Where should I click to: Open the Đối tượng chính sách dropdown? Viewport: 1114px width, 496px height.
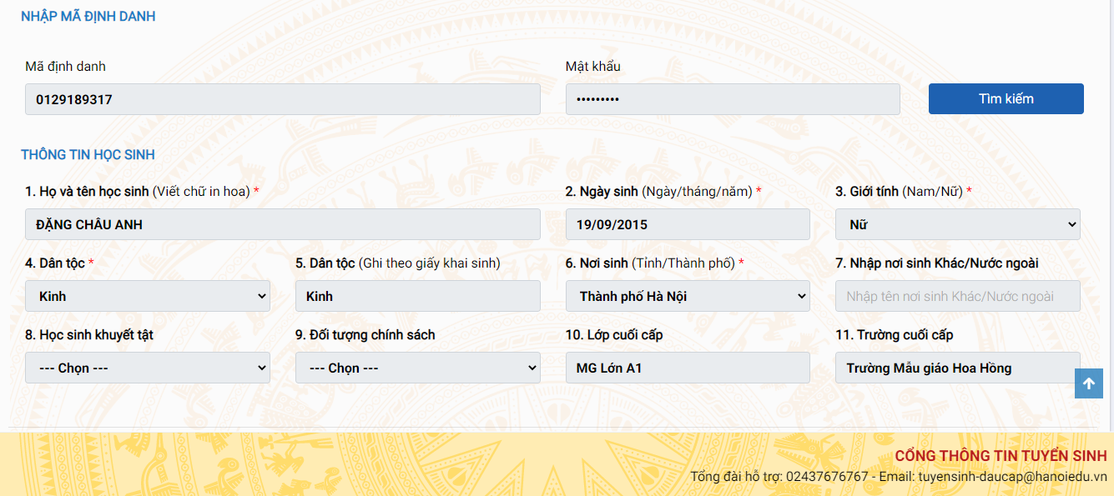417,368
